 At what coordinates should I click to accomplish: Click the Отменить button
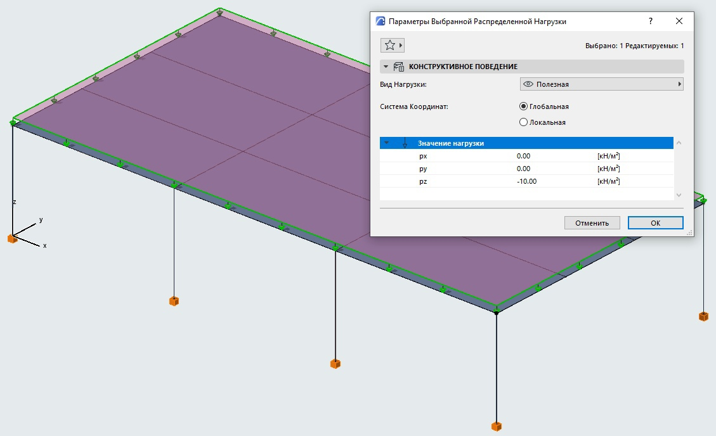(x=592, y=223)
